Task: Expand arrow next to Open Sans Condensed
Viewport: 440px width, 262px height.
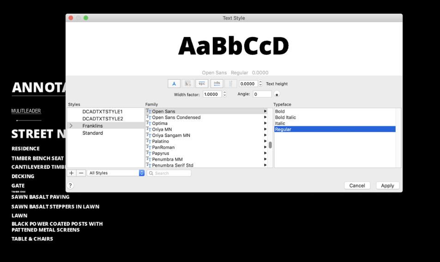Action: pyautogui.click(x=265, y=118)
